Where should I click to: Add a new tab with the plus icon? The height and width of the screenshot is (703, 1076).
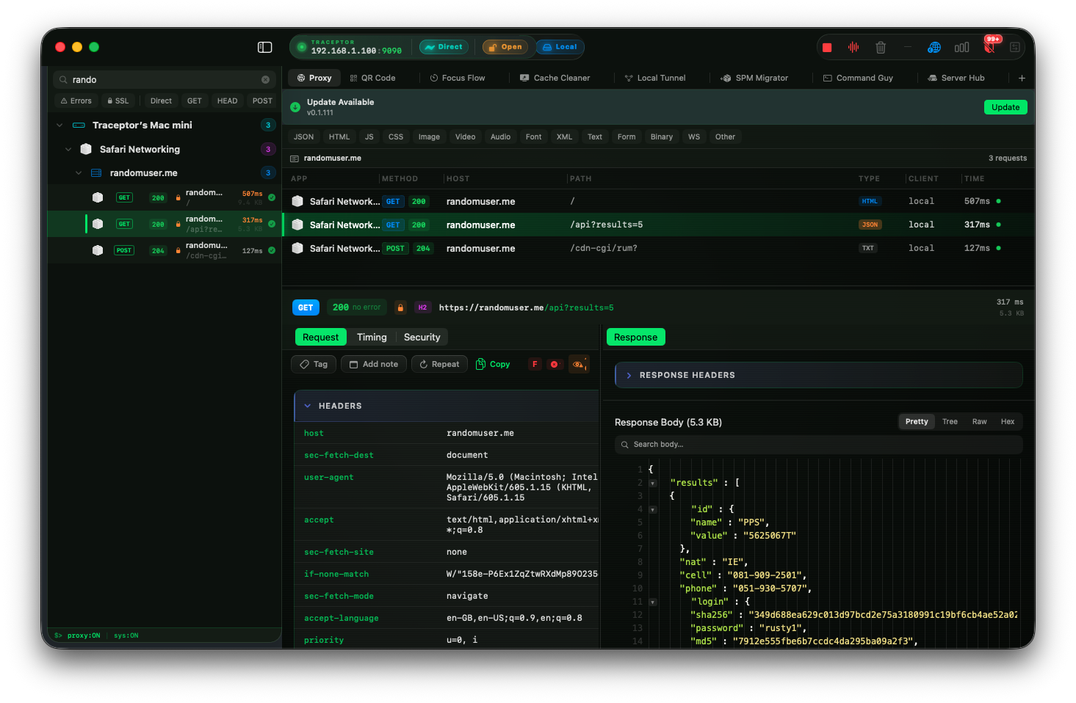tap(1022, 79)
